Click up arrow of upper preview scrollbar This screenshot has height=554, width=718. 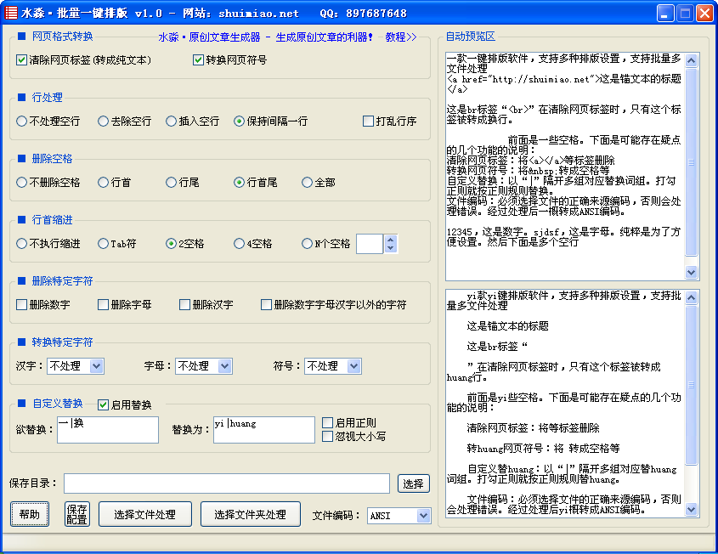pyautogui.click(x=692, y=60)
